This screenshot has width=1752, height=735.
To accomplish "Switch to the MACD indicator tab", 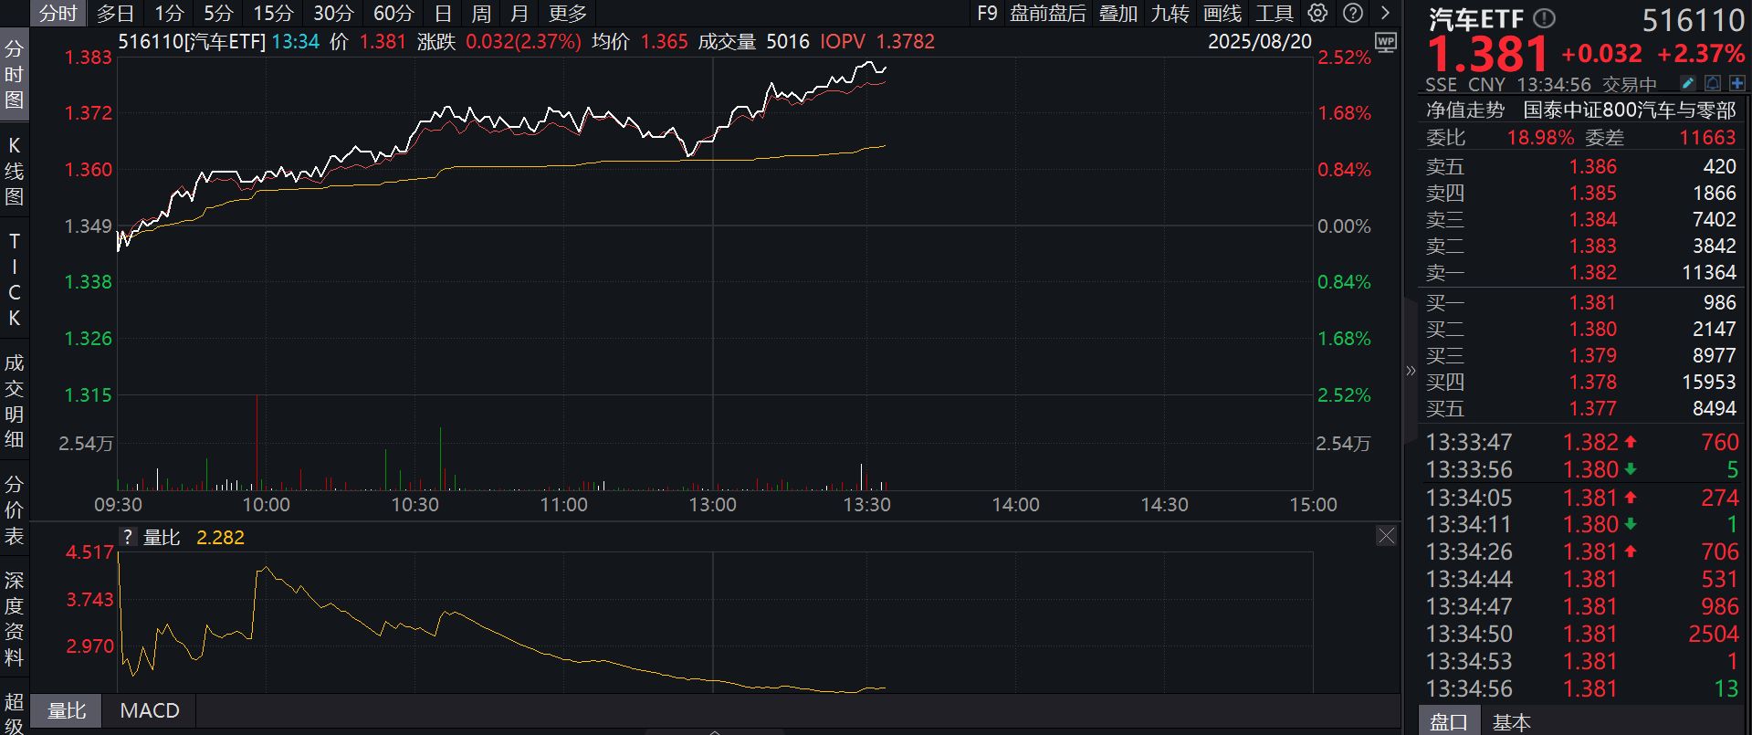I will coord(150,710).
